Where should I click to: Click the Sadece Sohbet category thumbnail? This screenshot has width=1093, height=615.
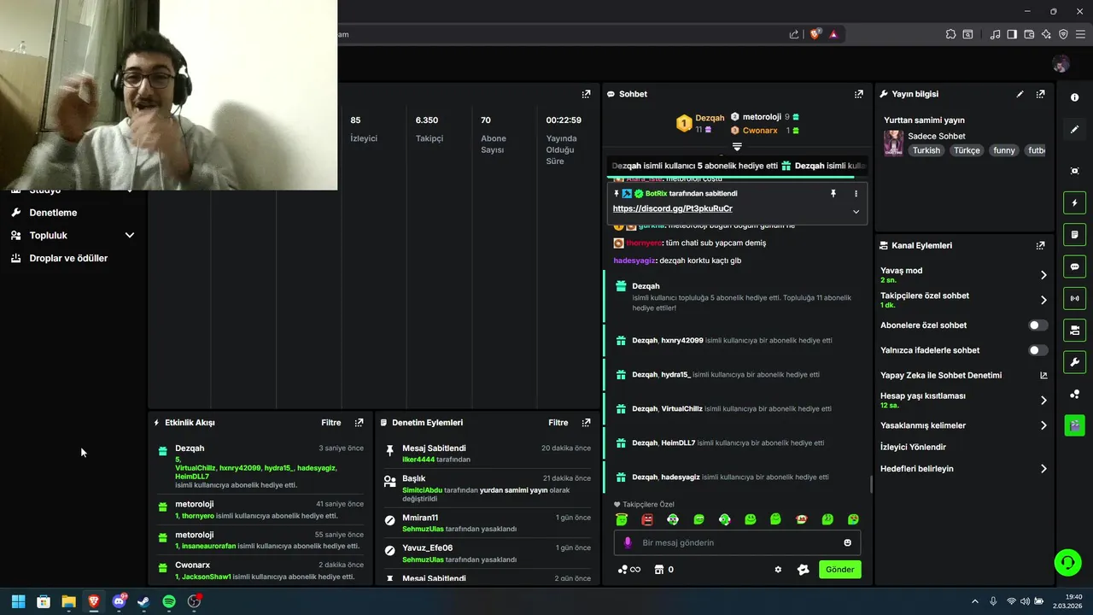(x=893, y=143)
